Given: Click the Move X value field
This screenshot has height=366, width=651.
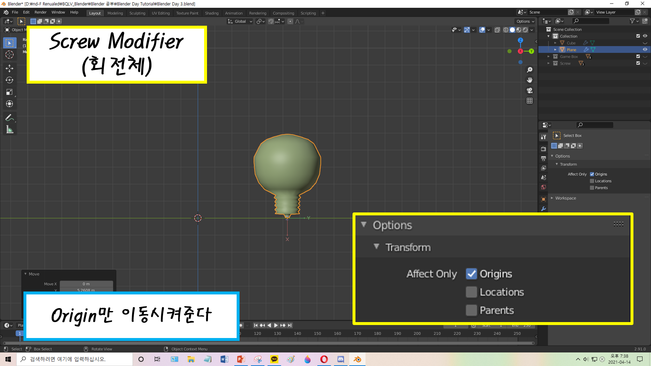Looking at the screenshot, I should (86, 284).
